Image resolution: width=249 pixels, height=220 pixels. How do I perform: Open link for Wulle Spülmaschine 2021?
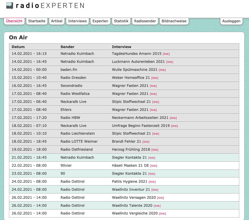(162, 70)
